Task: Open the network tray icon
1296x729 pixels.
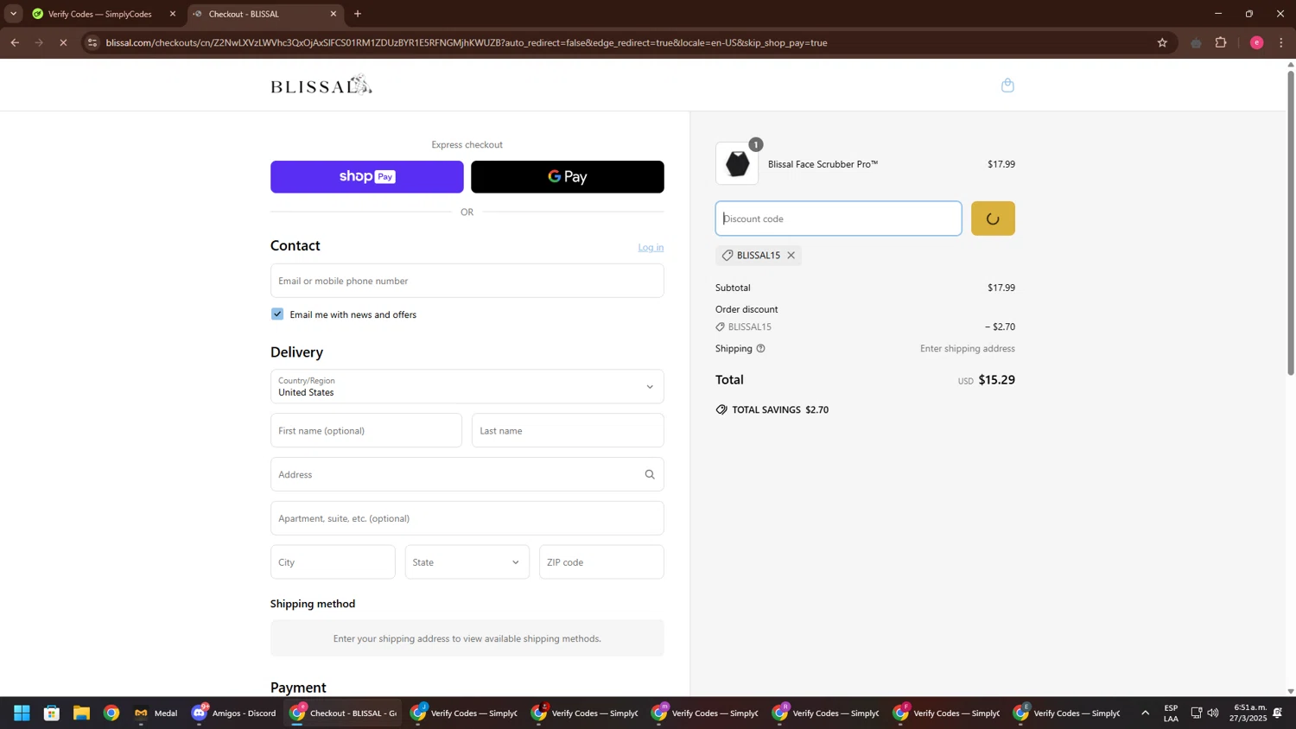Action: (1197, 713)
